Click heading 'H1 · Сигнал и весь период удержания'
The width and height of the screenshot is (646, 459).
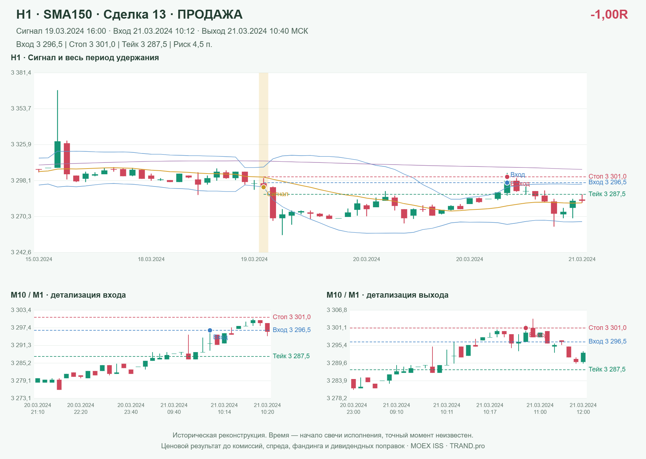[85, 58]
